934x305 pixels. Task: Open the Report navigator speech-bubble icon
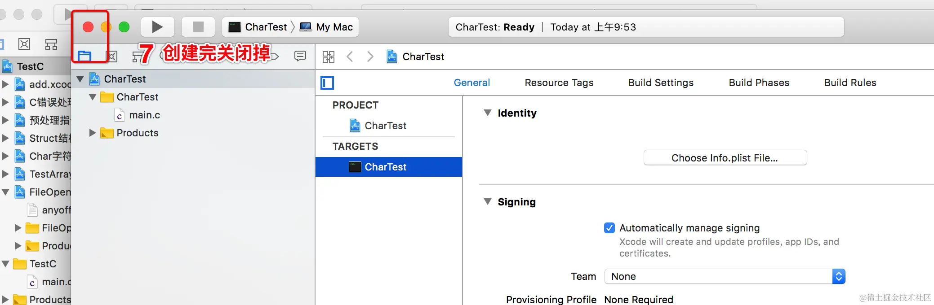click(300, 56)
